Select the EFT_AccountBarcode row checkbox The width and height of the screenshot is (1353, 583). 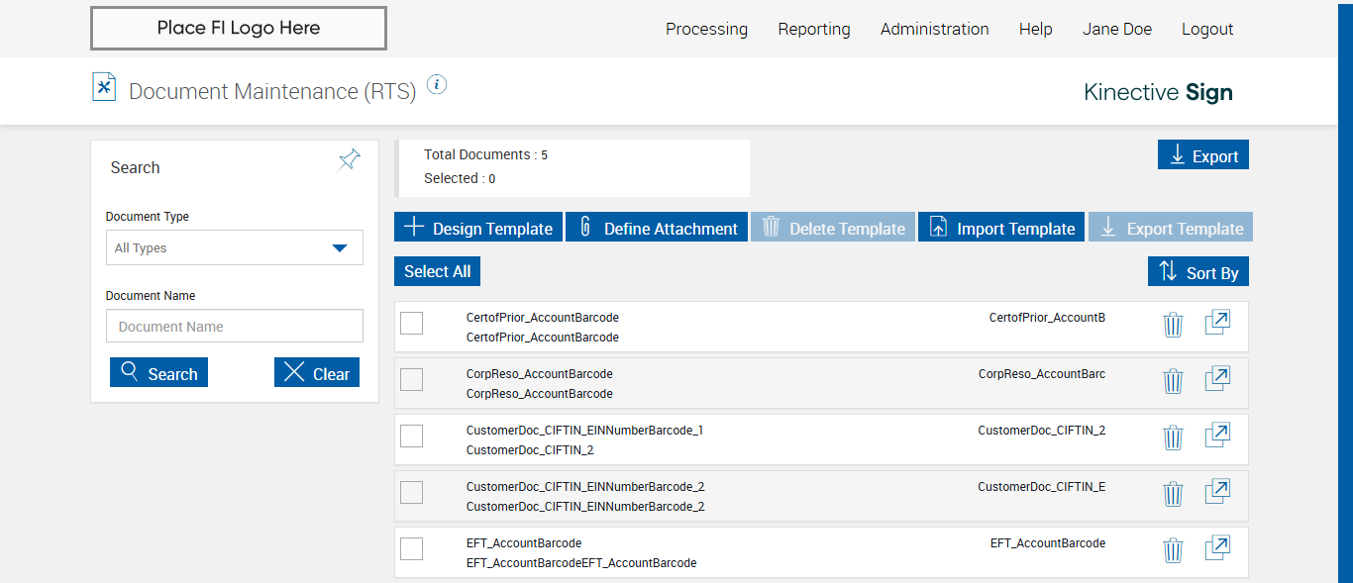pos(411,548)
